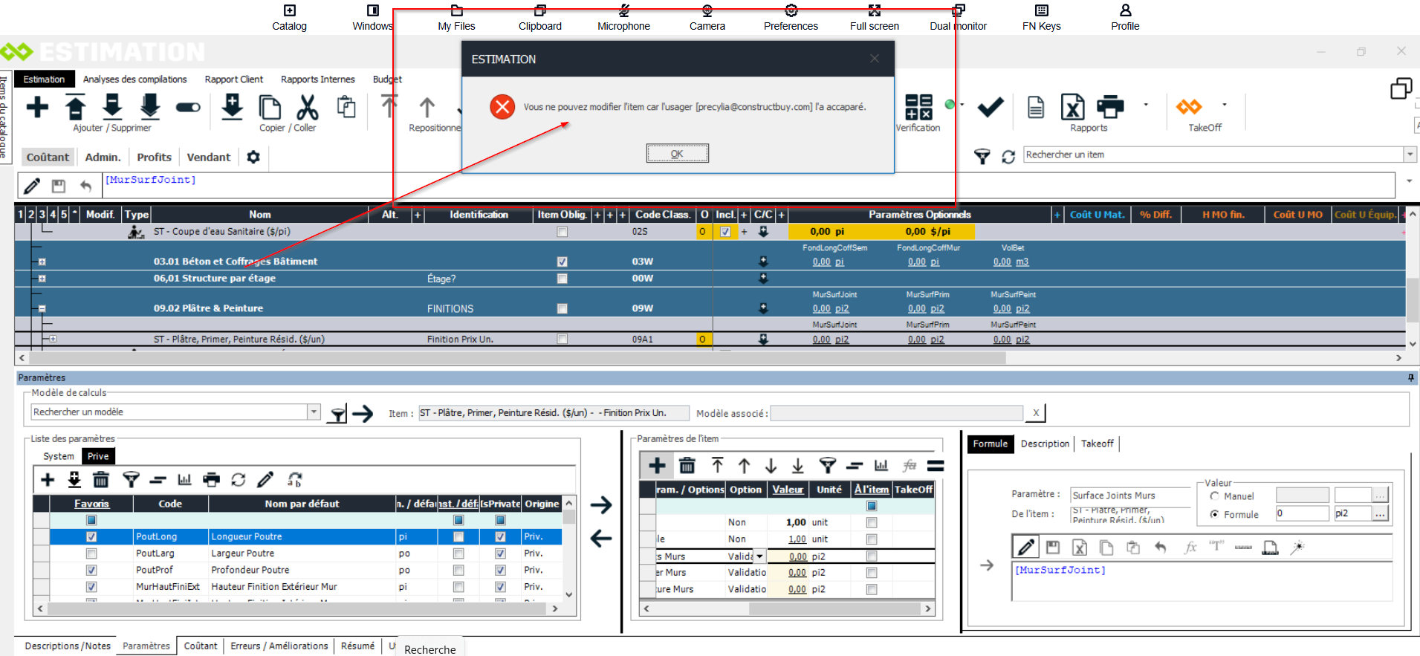Open the Takeoff tab in formula panel

(x=1097, y=444)
